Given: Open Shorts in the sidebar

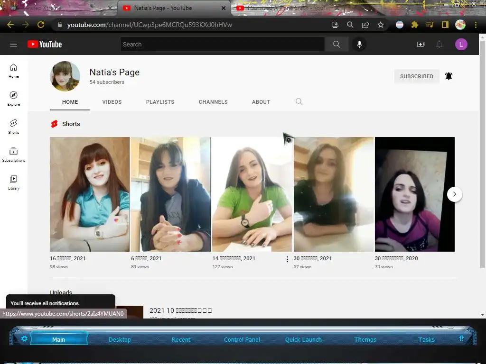Looking at the screenshot, I should tap(14, 127).
